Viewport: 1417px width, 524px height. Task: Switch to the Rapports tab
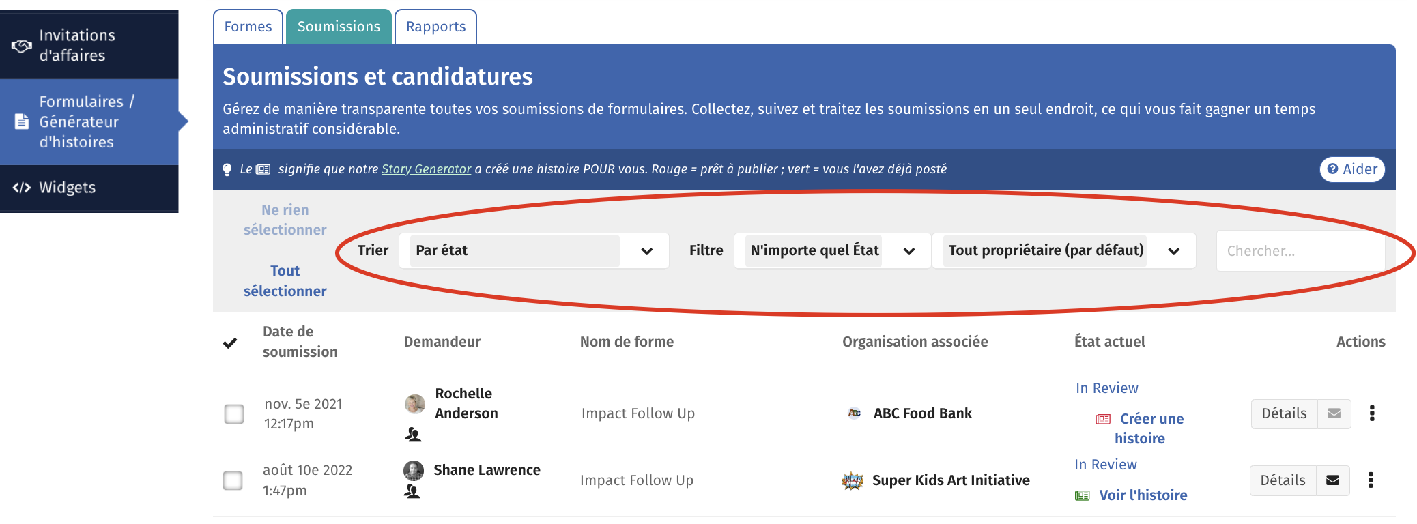tap(435, 27)
